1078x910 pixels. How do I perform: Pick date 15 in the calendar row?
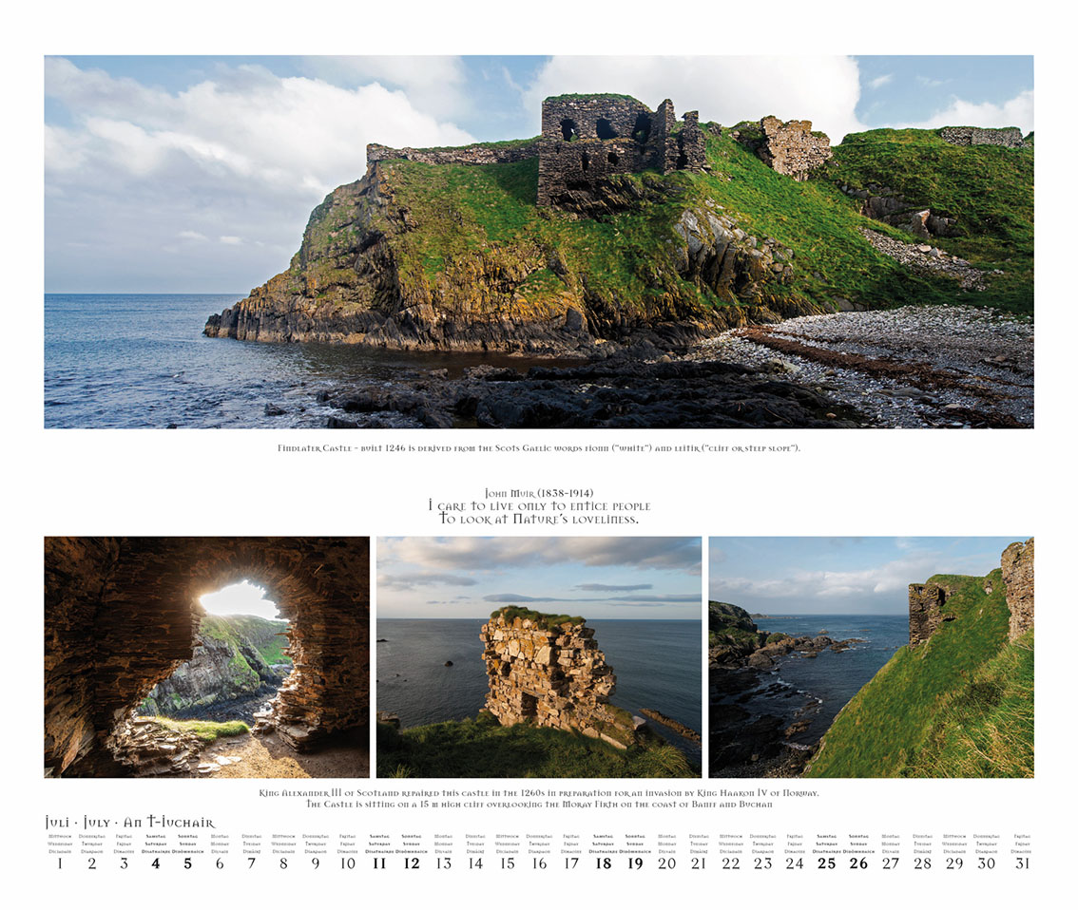[507, 863]
